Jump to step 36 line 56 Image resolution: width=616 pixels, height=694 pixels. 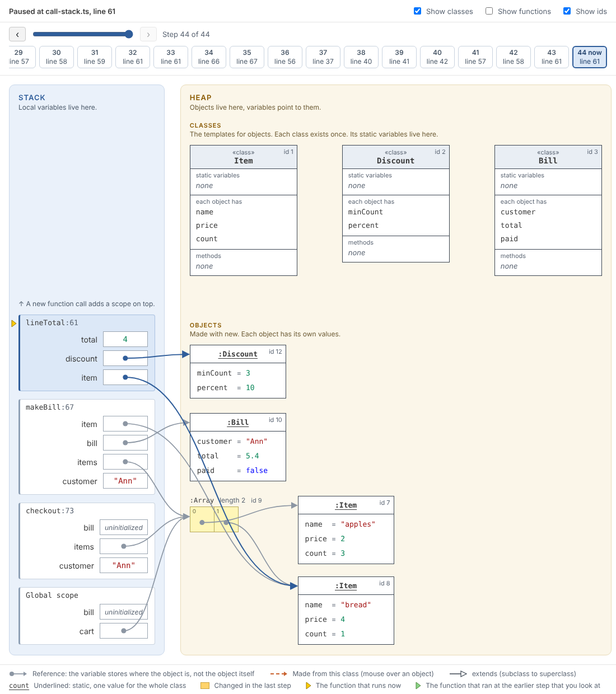point(285,57)
